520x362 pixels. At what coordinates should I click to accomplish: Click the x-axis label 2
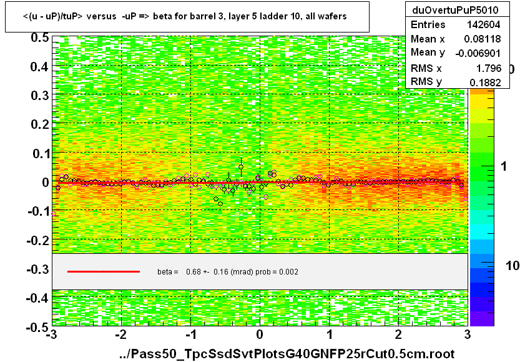point(398,334)
